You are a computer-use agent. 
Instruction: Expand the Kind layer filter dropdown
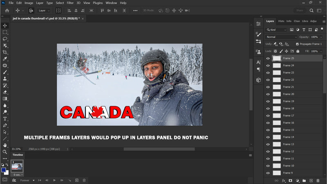pyautogui.click(x=278, y=30)
